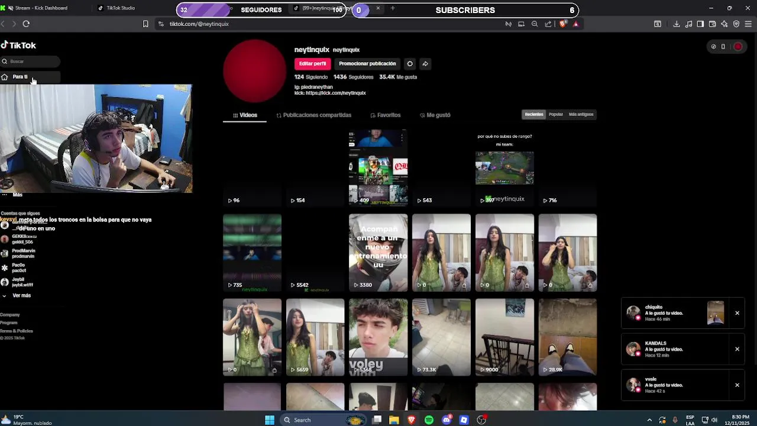757x426 pixels.
Task: Click the zoom out magnifier in address bar
Action: [x=535, y=24]
